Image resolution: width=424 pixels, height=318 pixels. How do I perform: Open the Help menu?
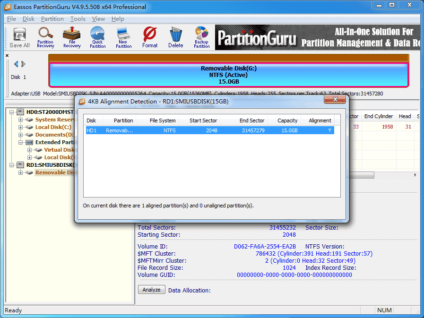tap(118, 19)
